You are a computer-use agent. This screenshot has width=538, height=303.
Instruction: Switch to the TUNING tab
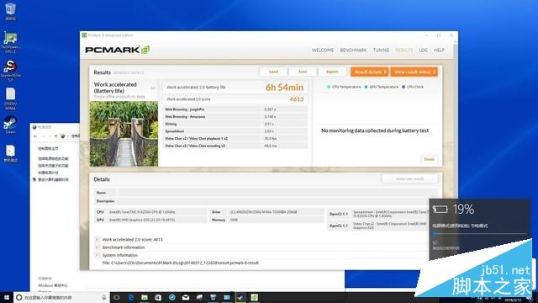pos(381,50)
